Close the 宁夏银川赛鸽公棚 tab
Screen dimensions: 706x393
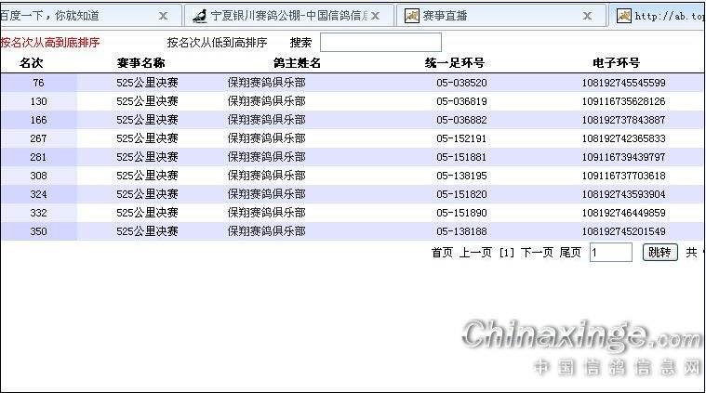coord(376,16)
